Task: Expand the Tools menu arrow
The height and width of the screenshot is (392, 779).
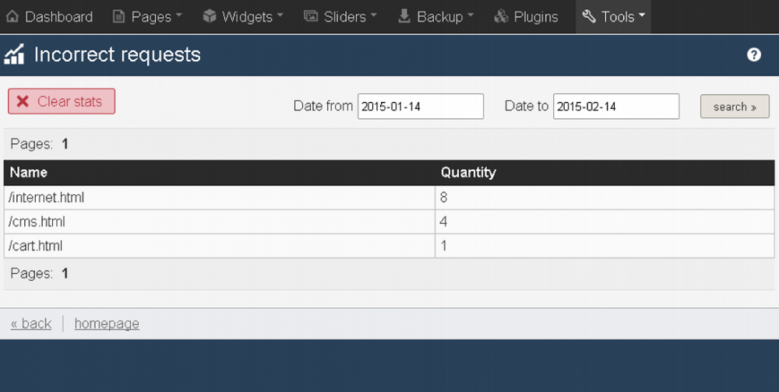Action: (641, 16)
